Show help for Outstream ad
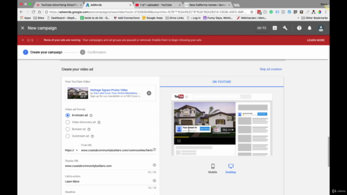The image size is (347, 195). [92, 136]
